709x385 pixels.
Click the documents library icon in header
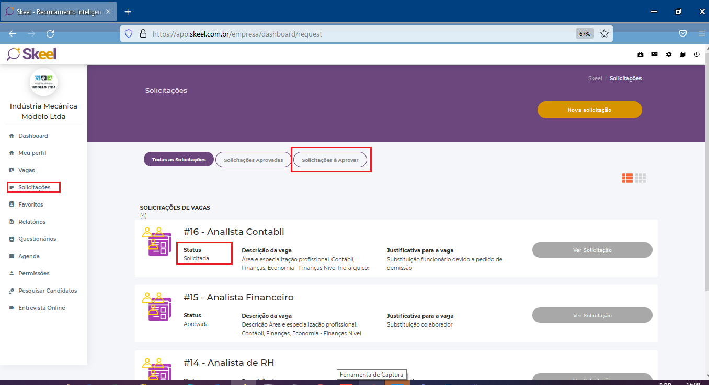coord(683,54)
